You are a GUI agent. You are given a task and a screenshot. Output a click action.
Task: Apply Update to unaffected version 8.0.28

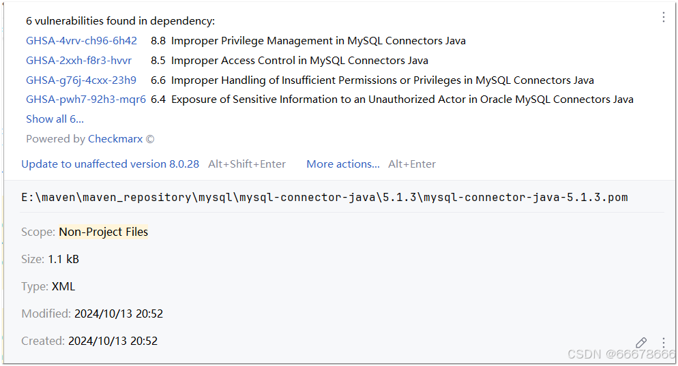coord(110,164)
